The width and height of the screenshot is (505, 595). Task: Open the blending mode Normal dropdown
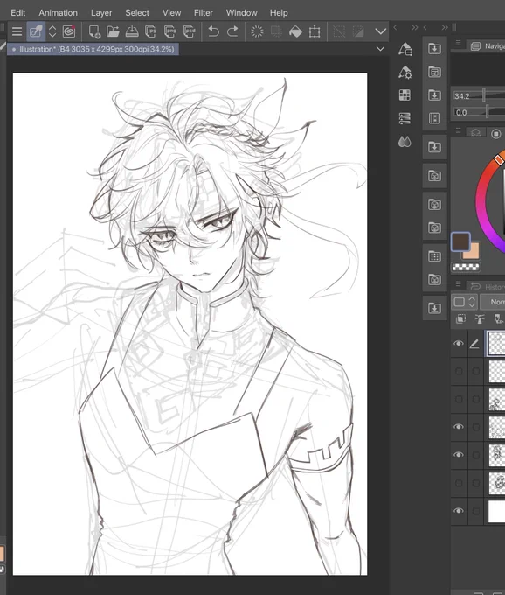coord(493,302)
